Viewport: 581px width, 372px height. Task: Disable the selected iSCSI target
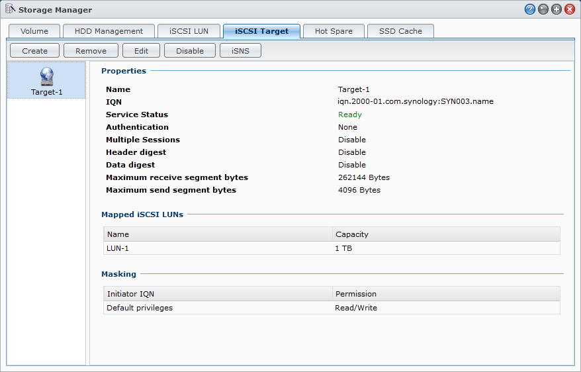[x=190, y=51]
